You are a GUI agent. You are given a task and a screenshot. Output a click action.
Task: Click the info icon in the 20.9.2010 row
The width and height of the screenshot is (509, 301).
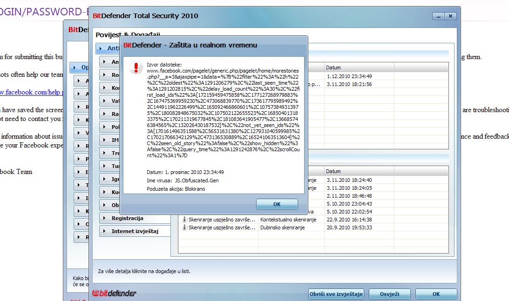(x=184, y=227)
